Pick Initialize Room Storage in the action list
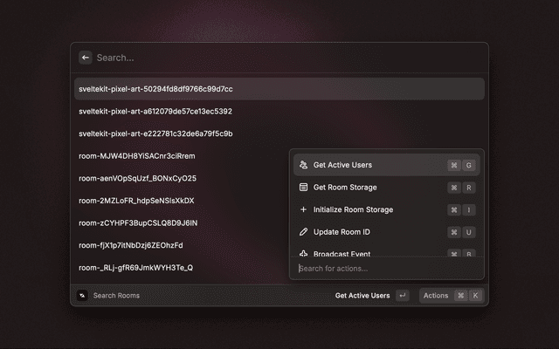 pyautogui.click(x=353, y=209)
